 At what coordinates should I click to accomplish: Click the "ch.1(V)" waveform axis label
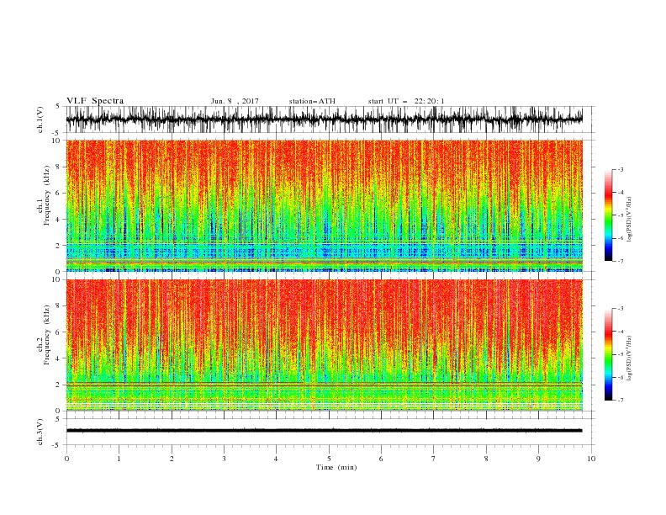coord(40,119)
